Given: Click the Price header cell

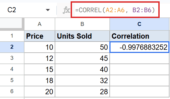Looking at the screenshot, I should pyautogui.click(x=40, y=36).
